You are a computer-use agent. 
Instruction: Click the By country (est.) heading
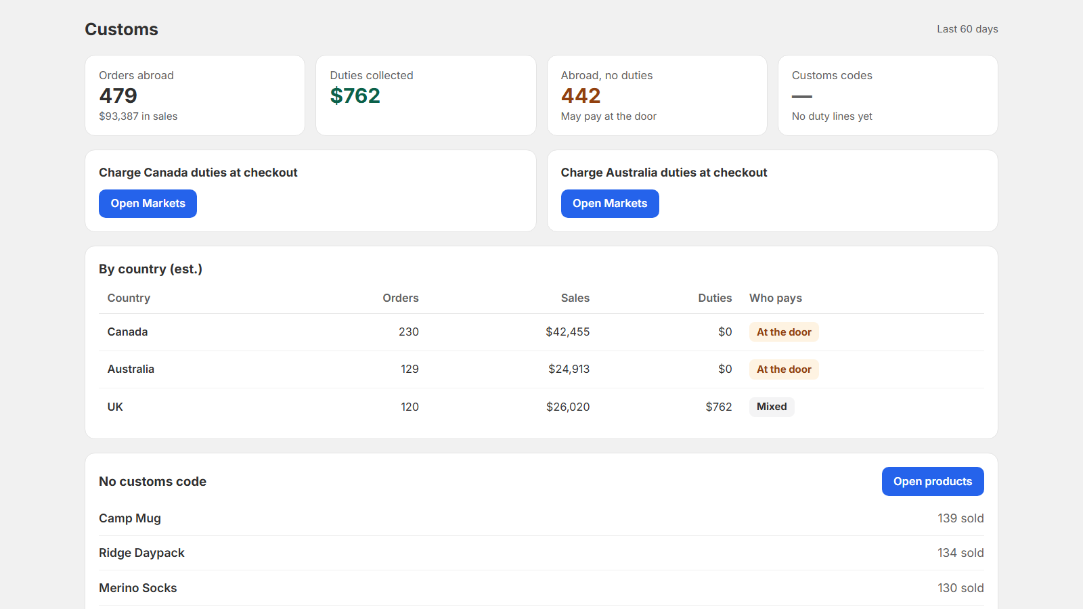point(150,269)
